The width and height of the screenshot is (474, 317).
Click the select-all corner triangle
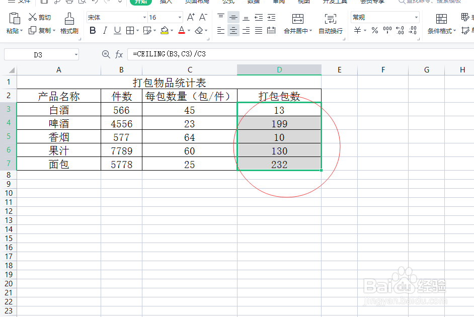[12, 70]
